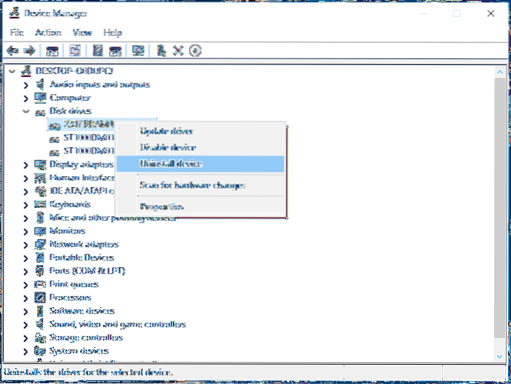Click the Print queues printer icon
The width and height of the screenshot is (511, 384).
[x=40, y=284]
